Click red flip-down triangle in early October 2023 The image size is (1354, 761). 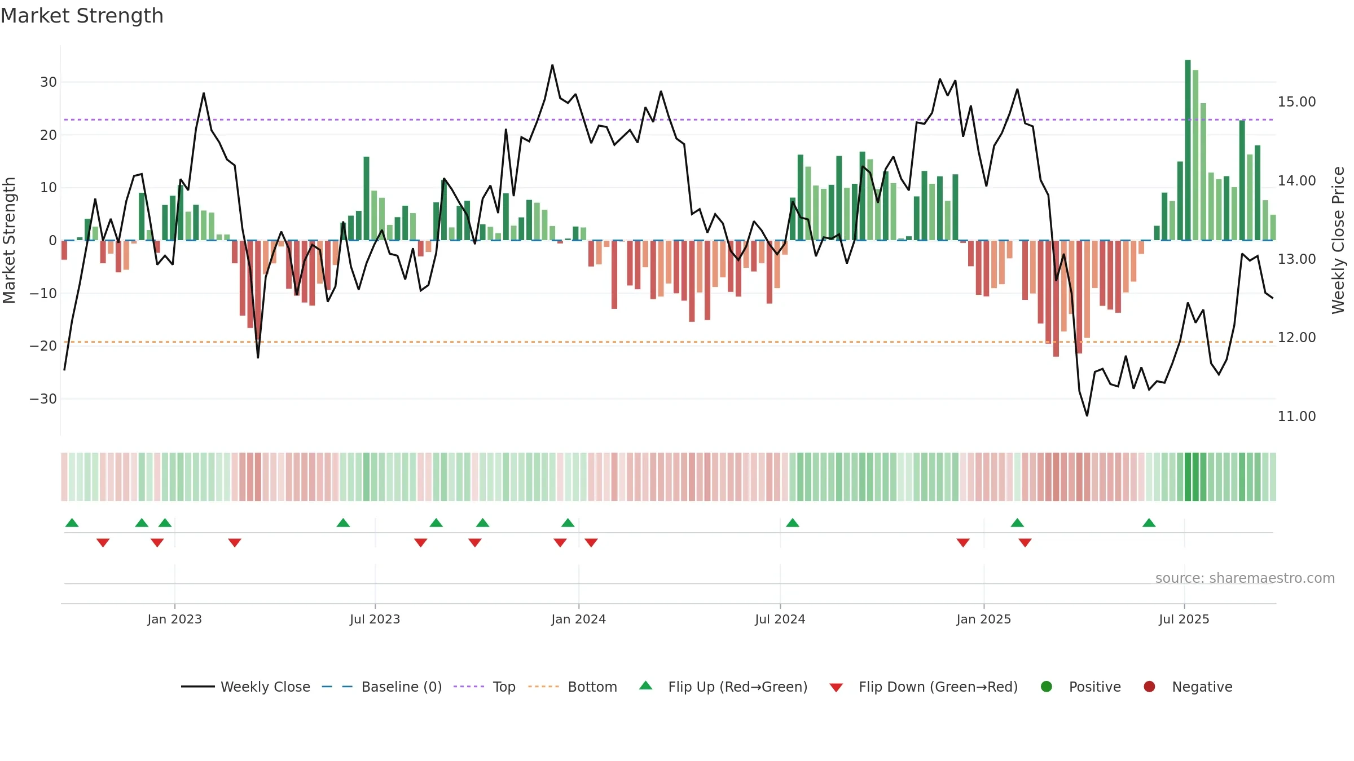coord(475,542)
